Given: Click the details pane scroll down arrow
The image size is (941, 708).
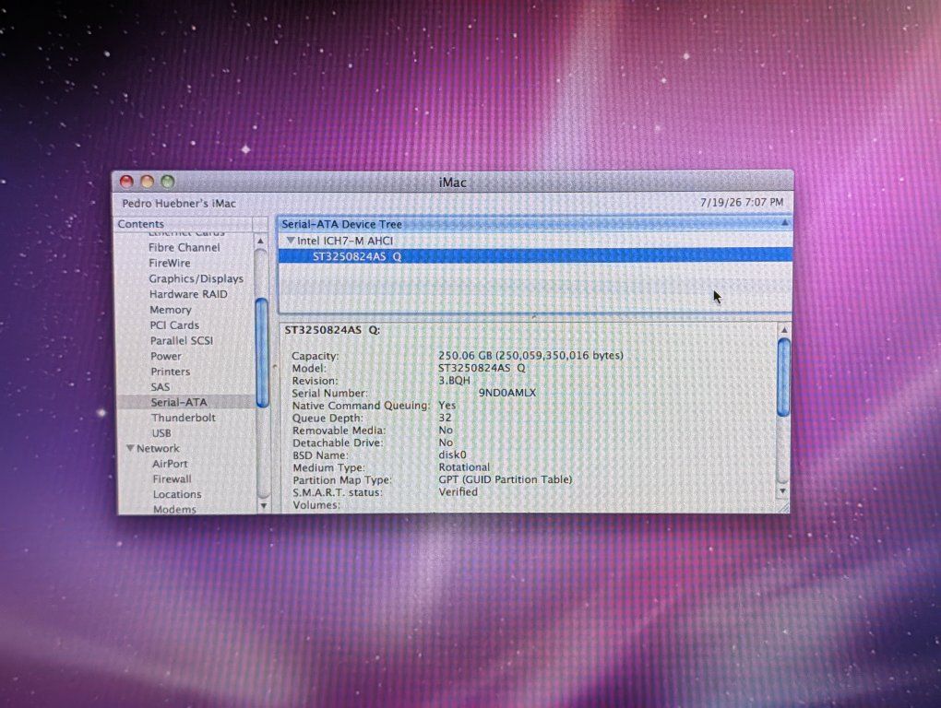Looking at the screenshot, I should click(x=782, y=491).
